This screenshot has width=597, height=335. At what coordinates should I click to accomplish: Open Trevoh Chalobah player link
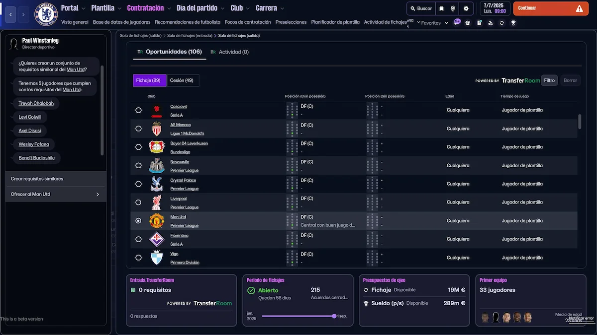click(36, 103)
